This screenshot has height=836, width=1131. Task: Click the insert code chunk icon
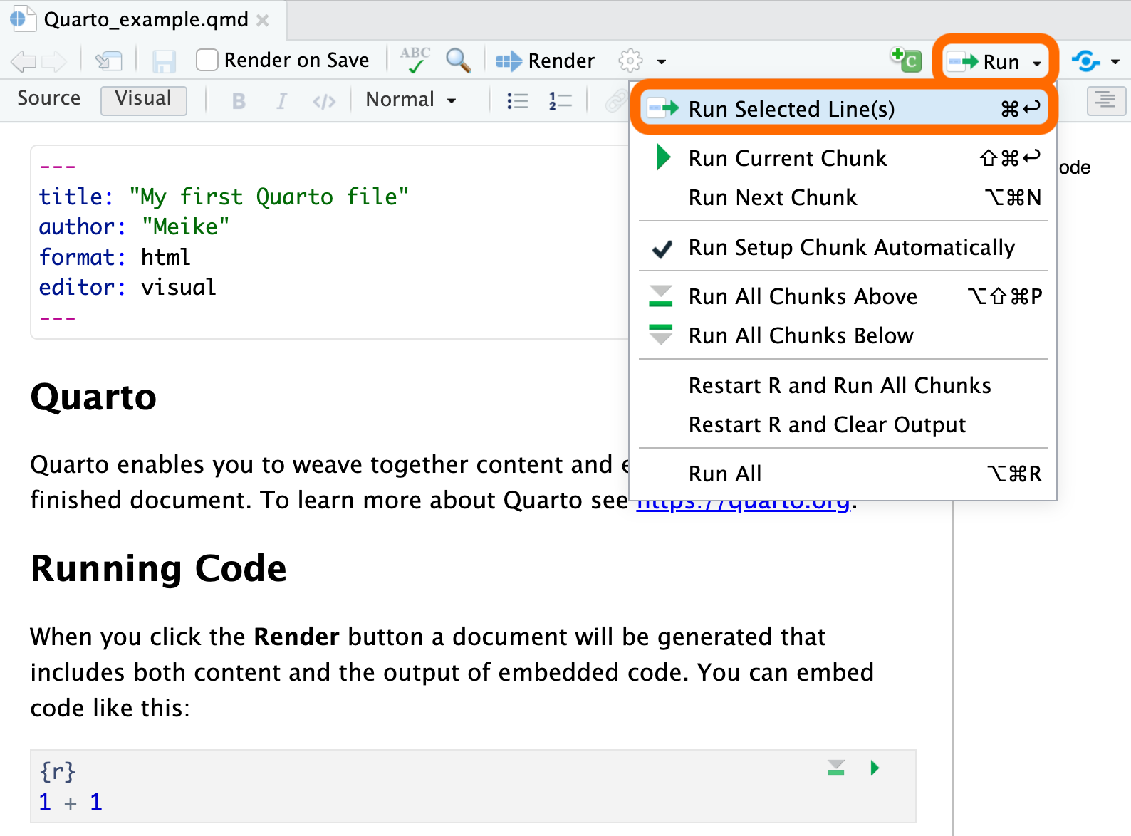click(907, 60)
